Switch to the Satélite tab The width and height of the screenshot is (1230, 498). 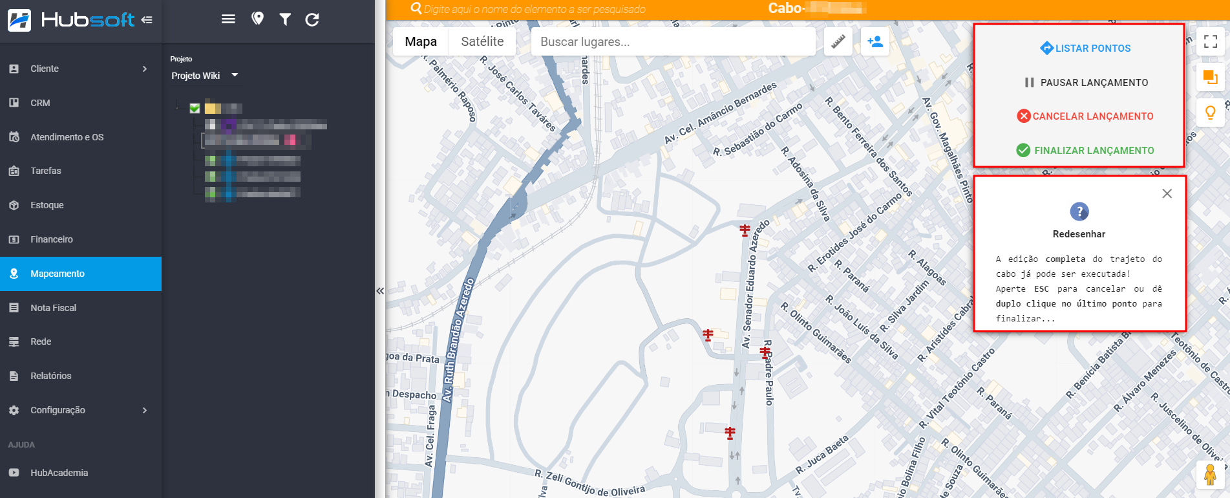pyautogui.click(x=482, y=41)
